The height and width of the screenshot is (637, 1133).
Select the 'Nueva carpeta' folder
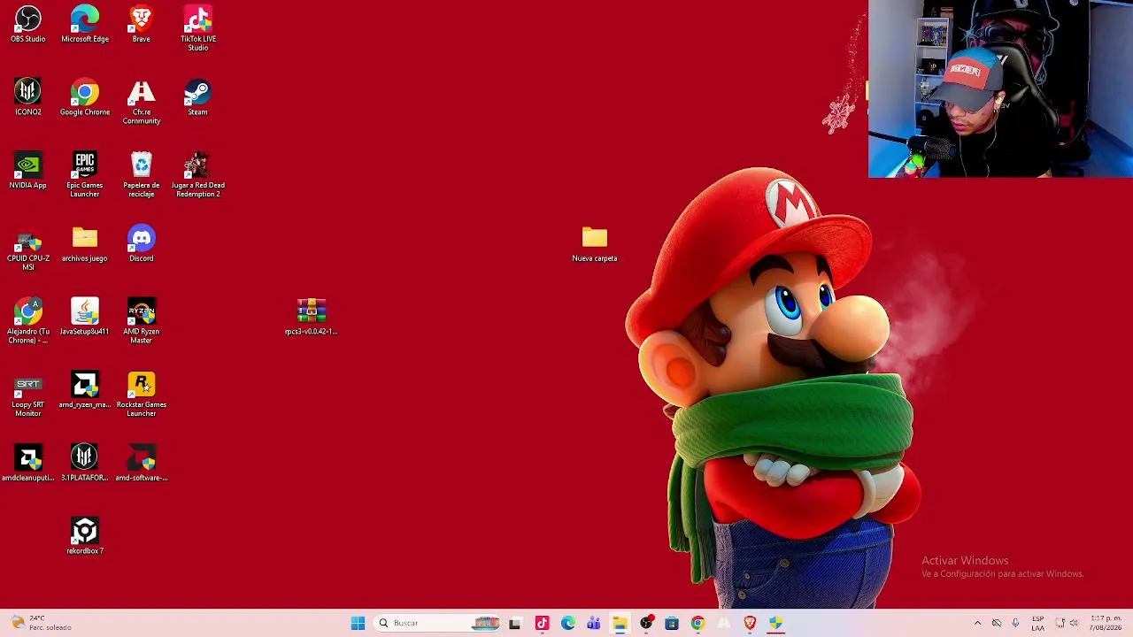pyautogui.click(x=595, y=243)
